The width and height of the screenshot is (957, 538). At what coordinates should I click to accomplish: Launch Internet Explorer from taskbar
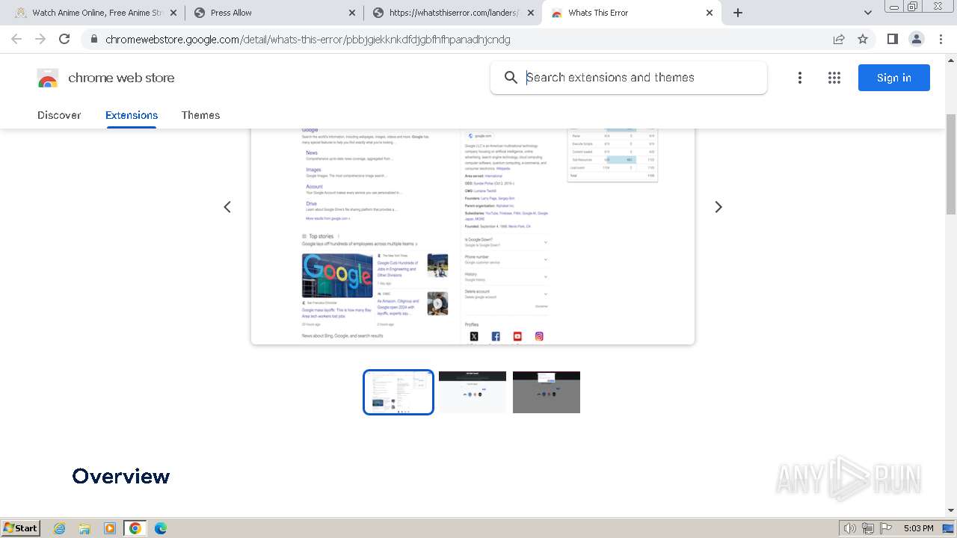pyautogui.click(x=60, y=528)
